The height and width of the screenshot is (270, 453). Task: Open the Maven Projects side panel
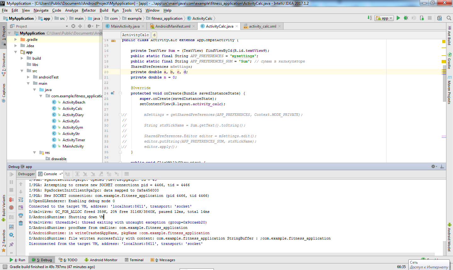[x=449, y=90]
